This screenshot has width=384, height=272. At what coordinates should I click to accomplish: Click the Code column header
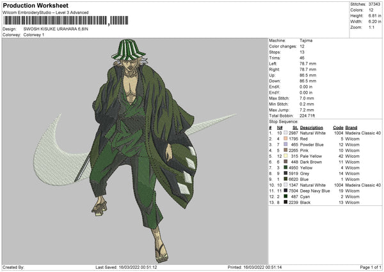[x=338, y=128]
